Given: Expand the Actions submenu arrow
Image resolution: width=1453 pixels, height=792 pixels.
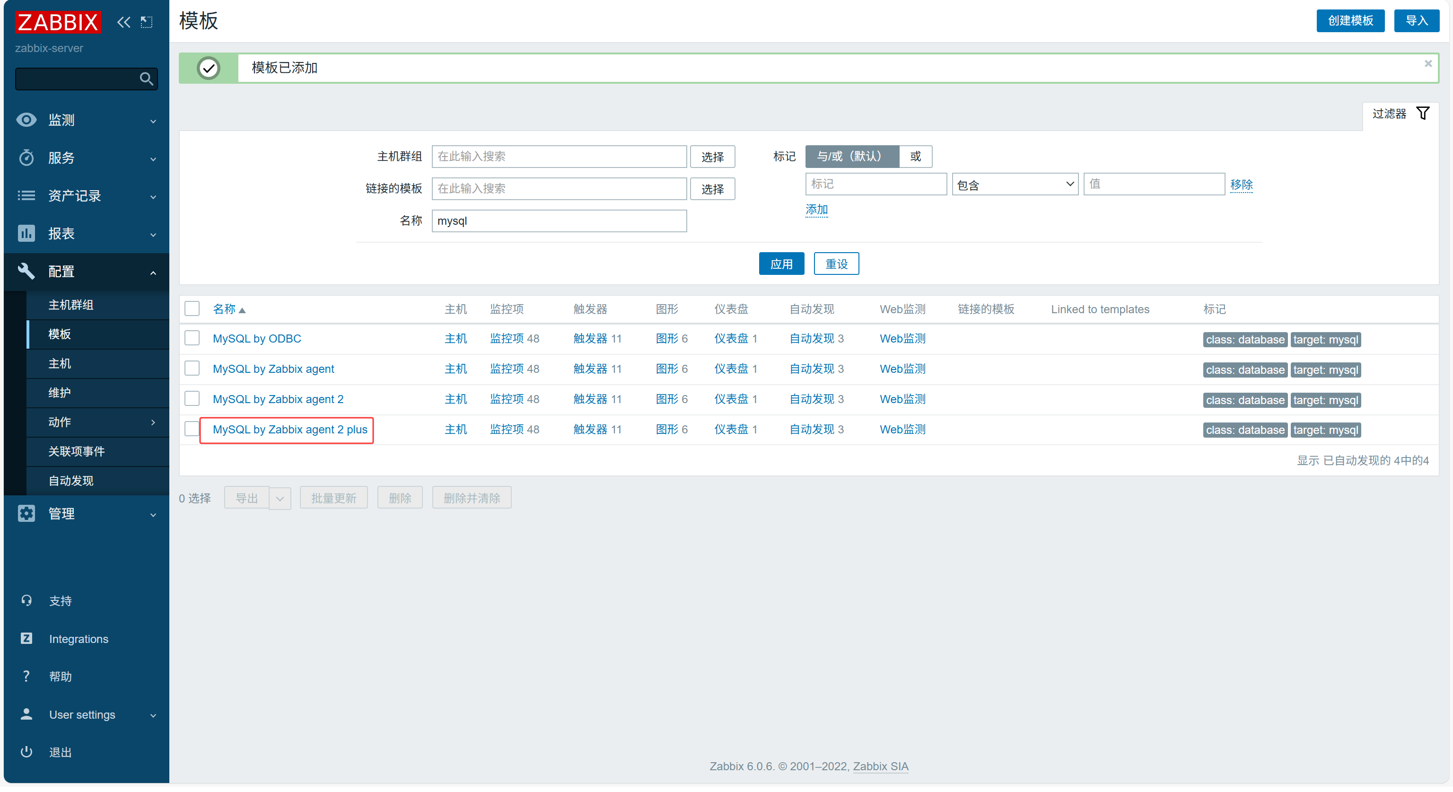Looking at the screenshot, I should (153, 422).
